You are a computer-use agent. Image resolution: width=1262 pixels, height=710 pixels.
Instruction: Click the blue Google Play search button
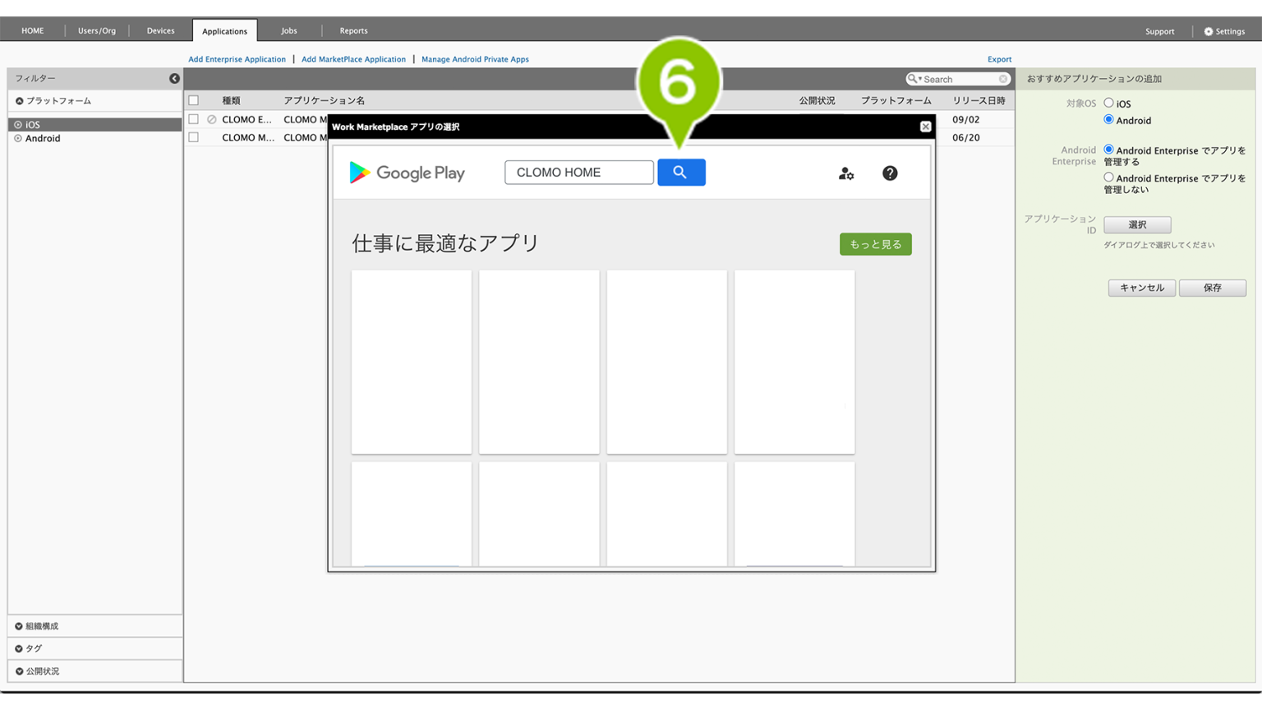pyautogui.click(x=681, y=173)
